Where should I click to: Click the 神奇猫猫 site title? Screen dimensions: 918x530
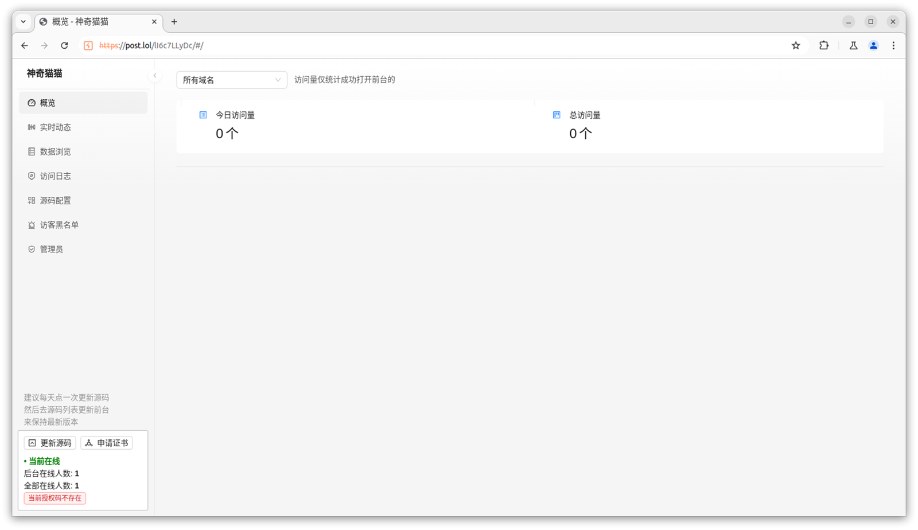(x=44, y=73)
